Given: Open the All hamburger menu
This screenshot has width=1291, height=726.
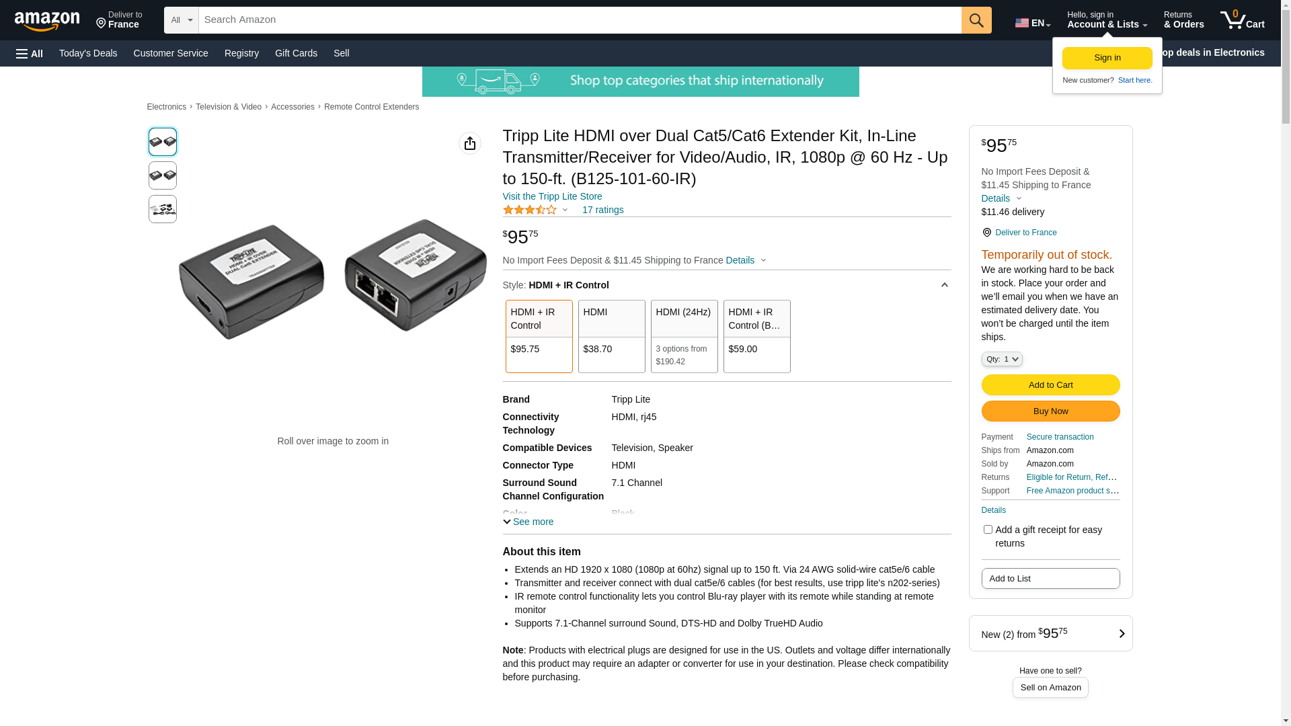Looking at the screenshot, I should pos(30,53).
